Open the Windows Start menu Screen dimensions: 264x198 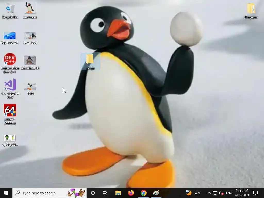(x=6, y=193)
